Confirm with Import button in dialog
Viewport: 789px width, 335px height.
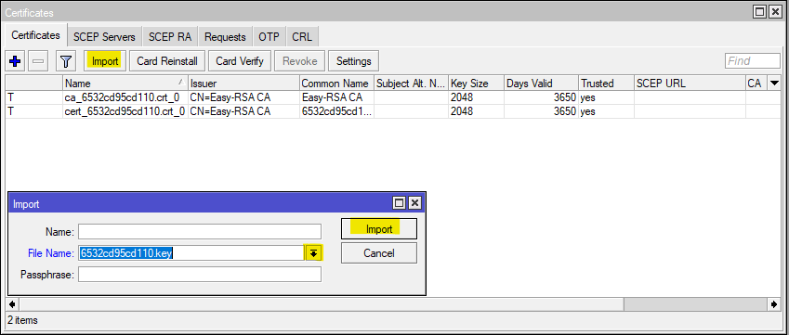379,228
